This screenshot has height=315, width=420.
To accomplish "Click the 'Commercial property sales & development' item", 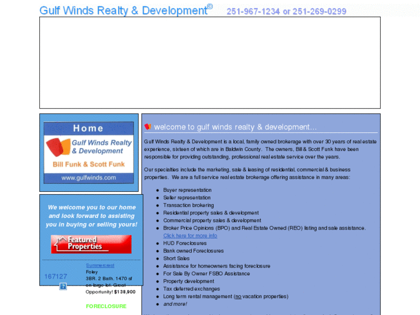I will [x=212, y=220].
